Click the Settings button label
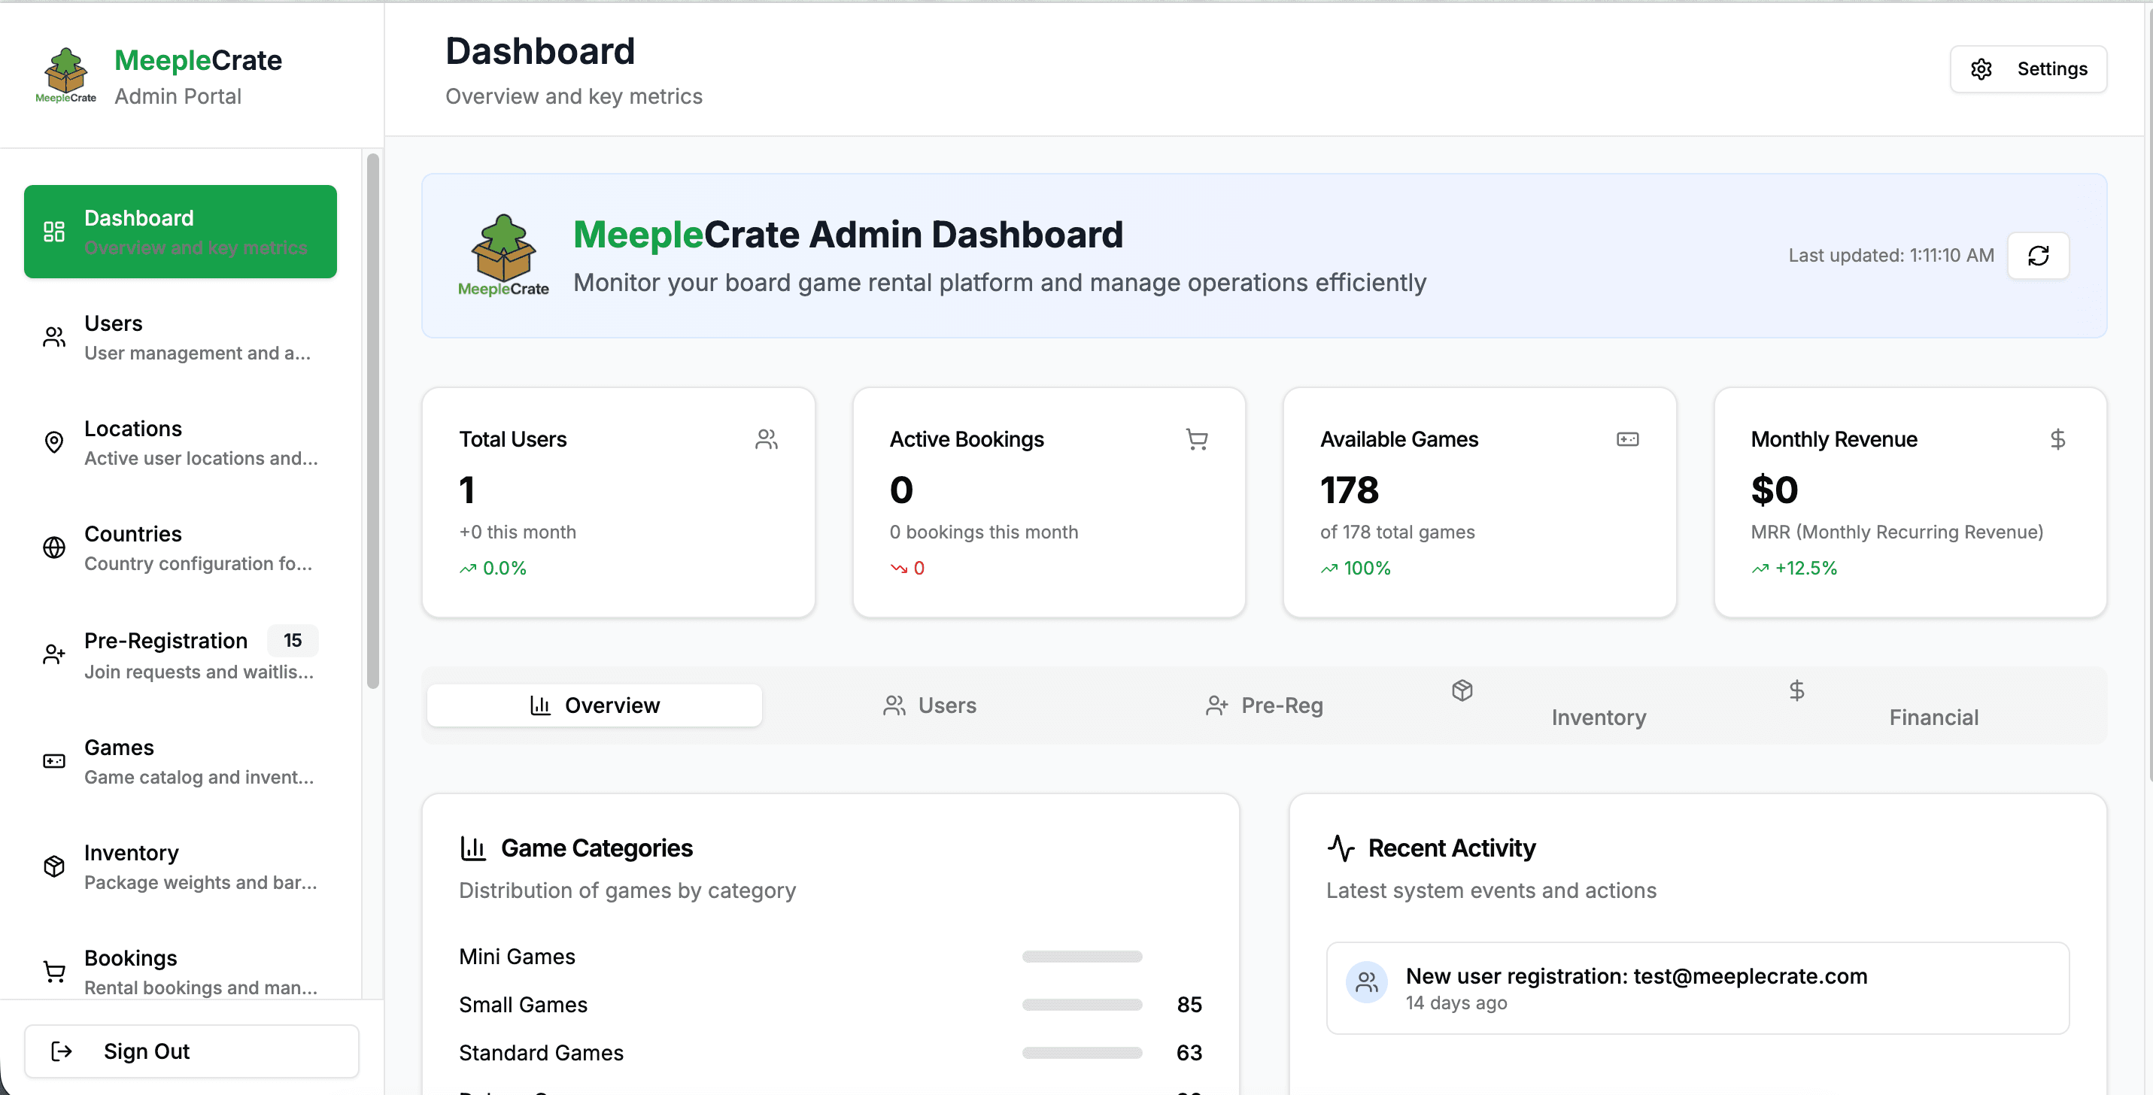The width and height of the screenshot is (2153, 1095). pos(2052,68)
